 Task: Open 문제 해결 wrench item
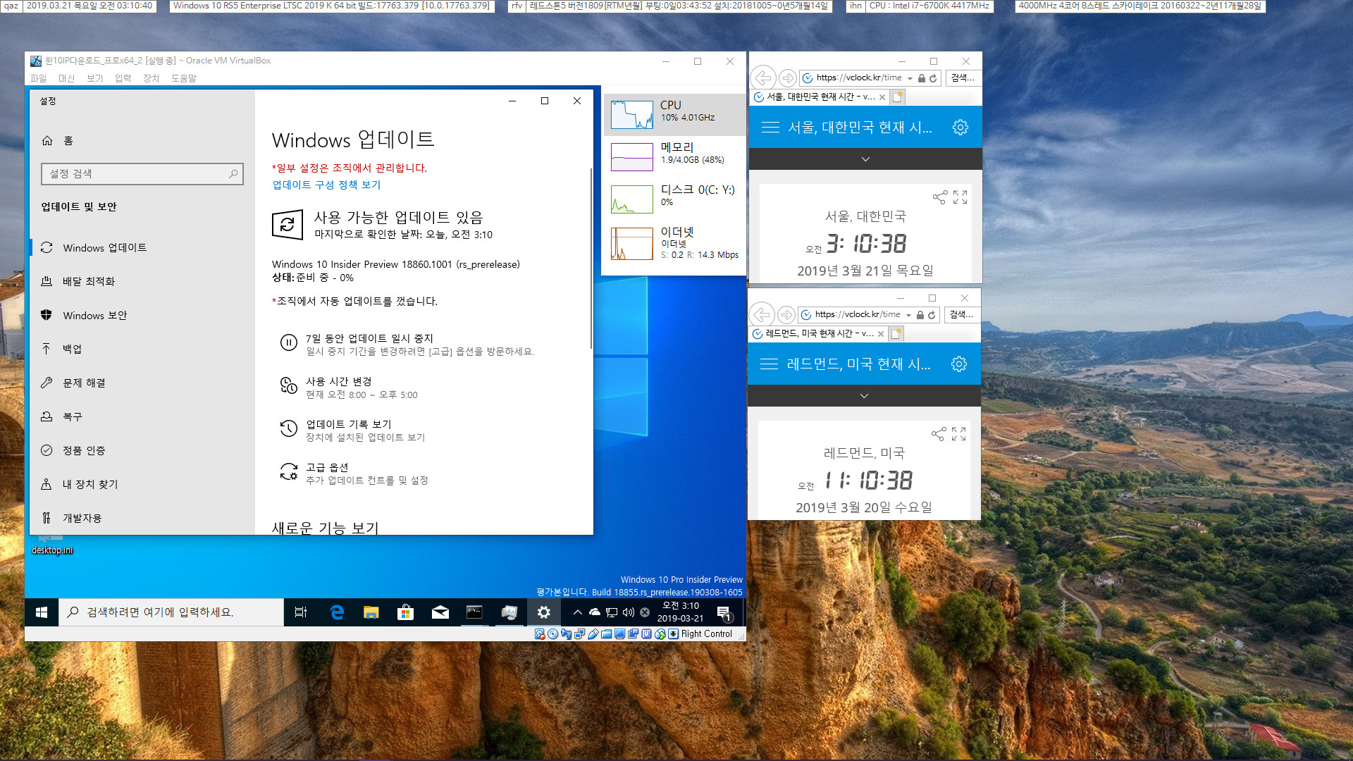click(84, 383)
